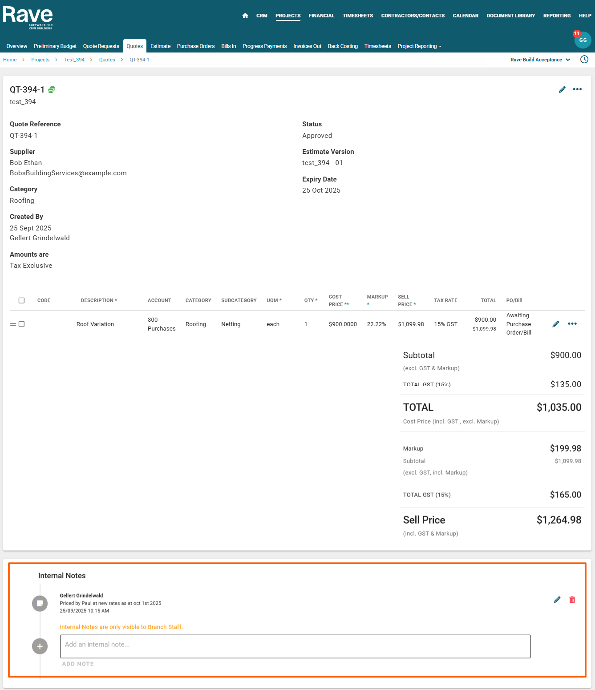Open Roof Variation row more options
595x690 pixels.
point(572,324)
